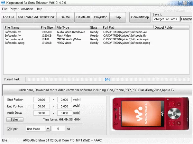193x144 pixels.
Task: Click the Play/Stop button
Action: pyautogui.click(x=101, y=17)
